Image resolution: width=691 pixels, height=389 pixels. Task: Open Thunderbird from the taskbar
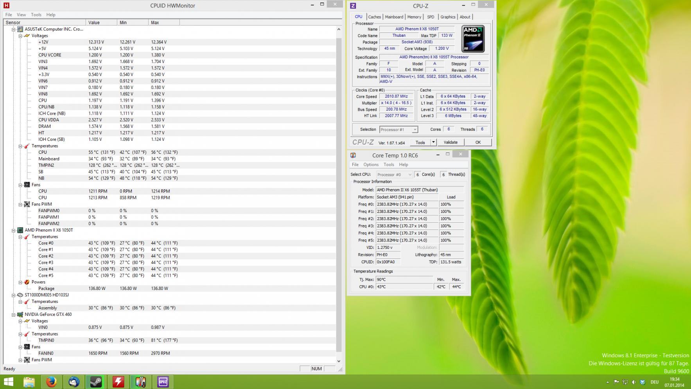click(x=74, y=382)
